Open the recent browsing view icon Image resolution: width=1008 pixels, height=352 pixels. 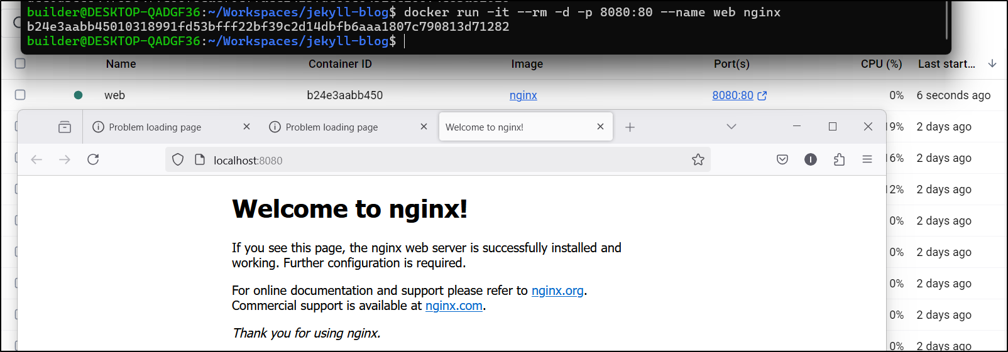click(x=65, y=127)
